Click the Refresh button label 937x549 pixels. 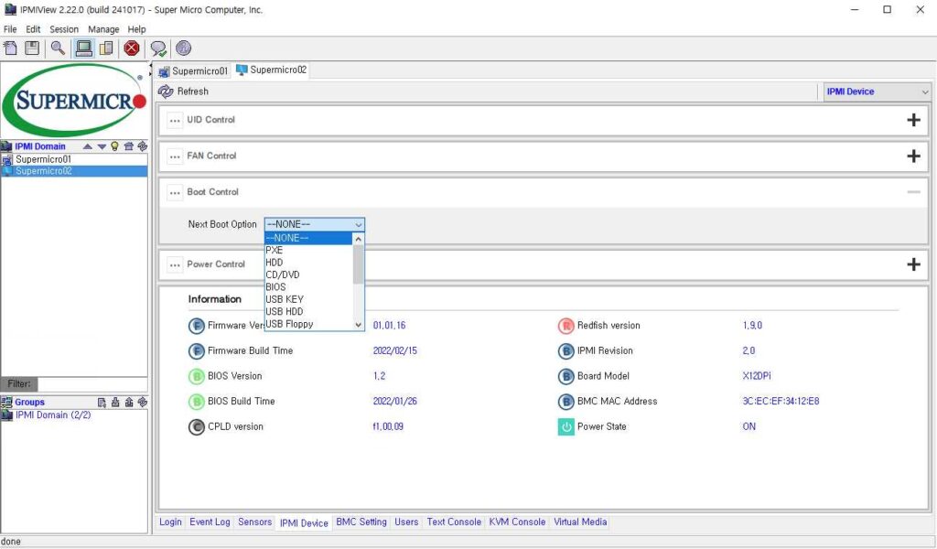point(193,91)
